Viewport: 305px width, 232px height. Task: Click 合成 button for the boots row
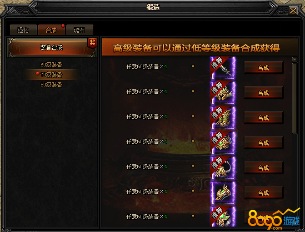coord(263,117)
